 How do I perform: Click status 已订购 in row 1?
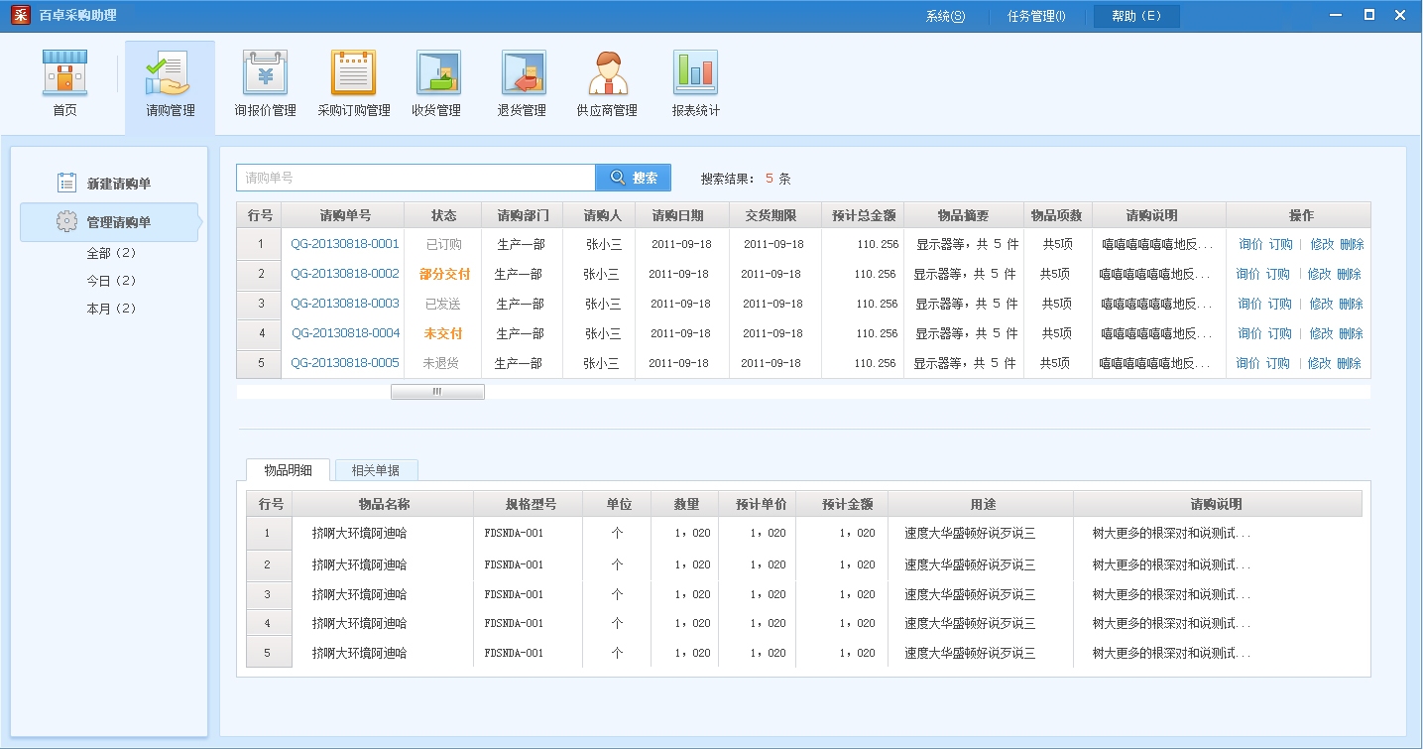click(443, 244)
